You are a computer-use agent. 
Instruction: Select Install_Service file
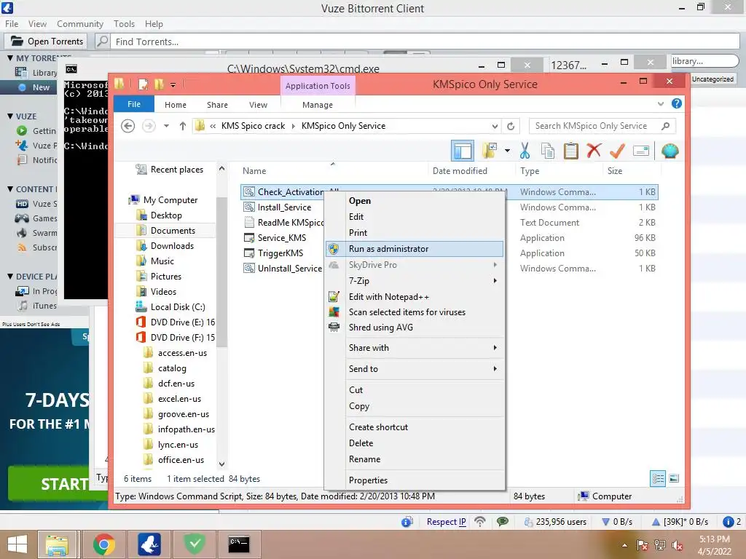pos(284,207)
